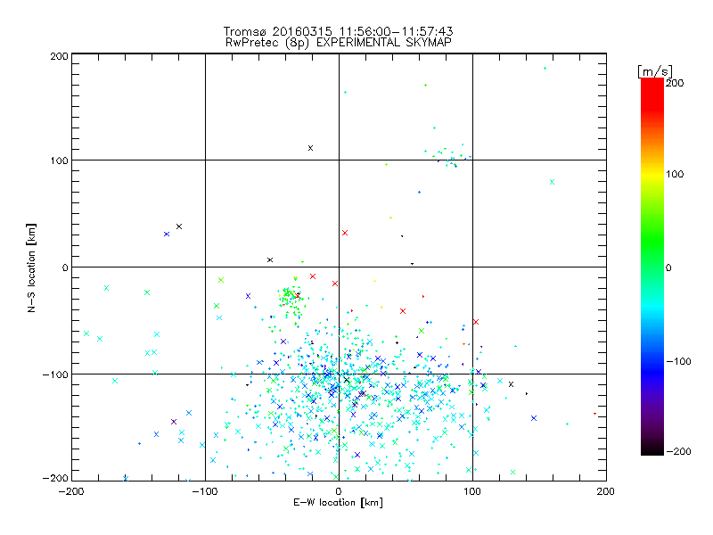Click the colorbar tick label '-100'
Screen dimensions: 713x535
(678, 361)
